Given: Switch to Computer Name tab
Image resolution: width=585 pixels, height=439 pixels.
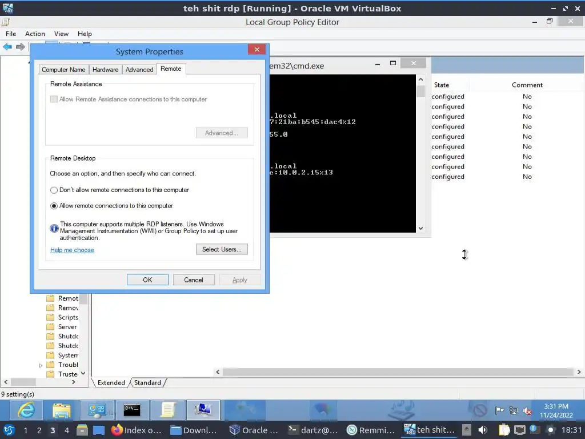Looking at the screenshot, I should tap(63, 70).
